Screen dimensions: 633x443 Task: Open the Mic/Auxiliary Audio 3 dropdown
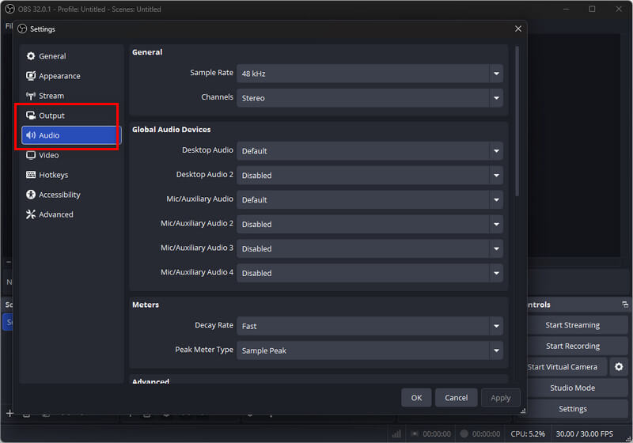click(x=370, y=248)
